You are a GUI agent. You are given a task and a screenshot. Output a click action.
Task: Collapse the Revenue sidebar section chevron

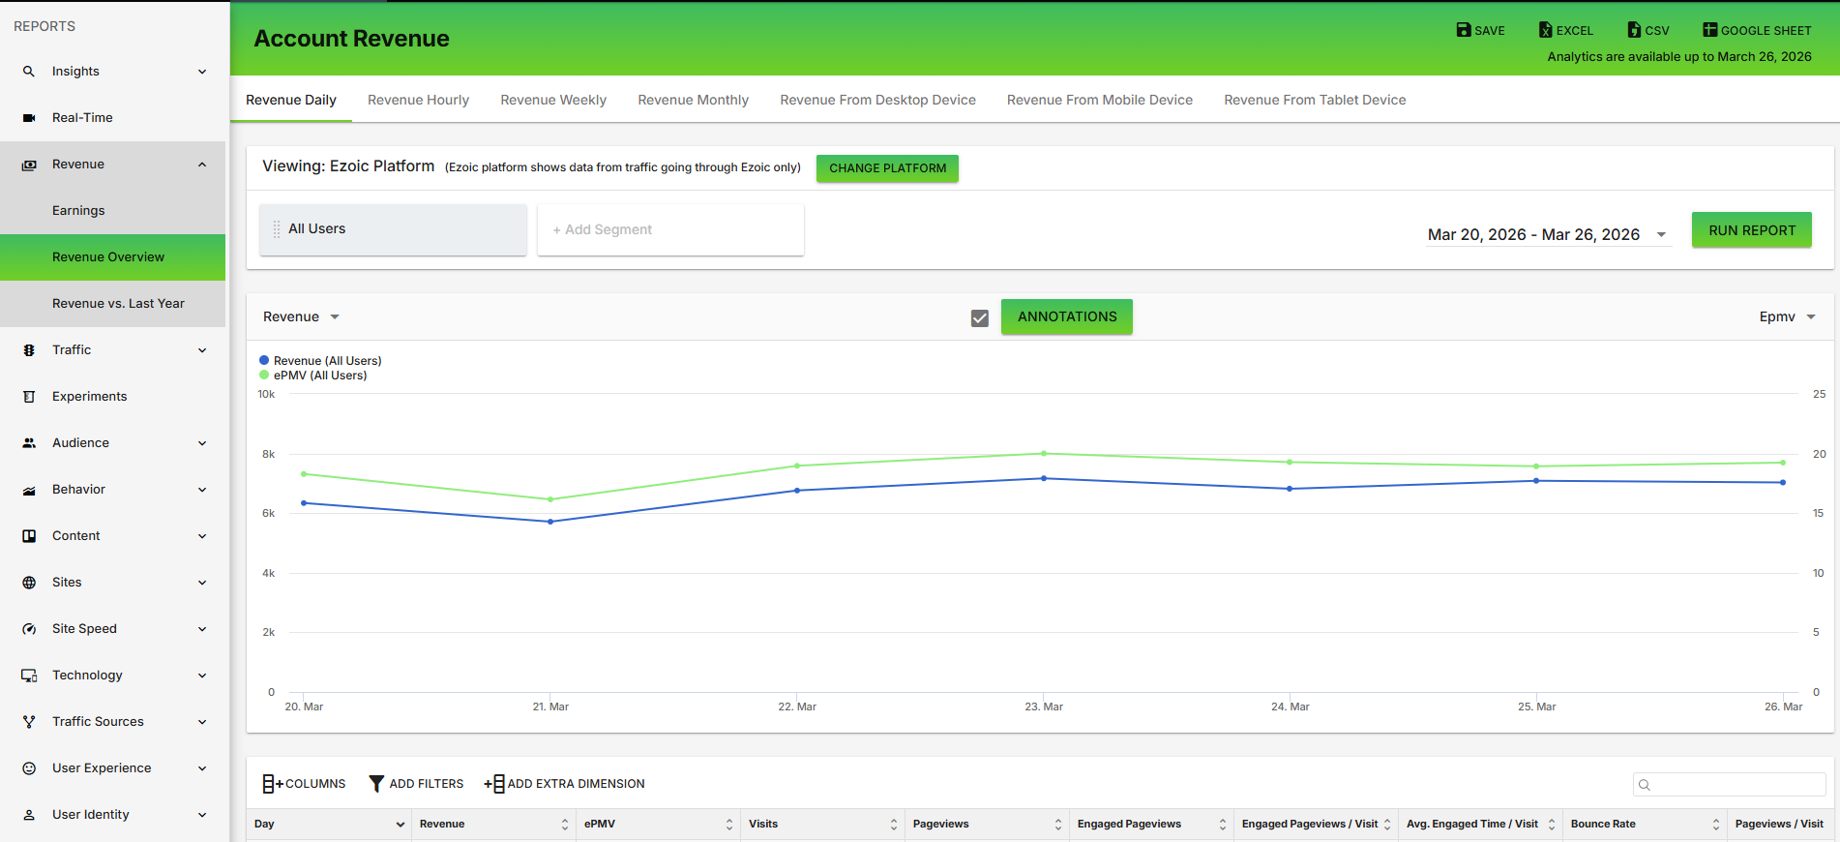pyautogui.click(x=202, y=165)
